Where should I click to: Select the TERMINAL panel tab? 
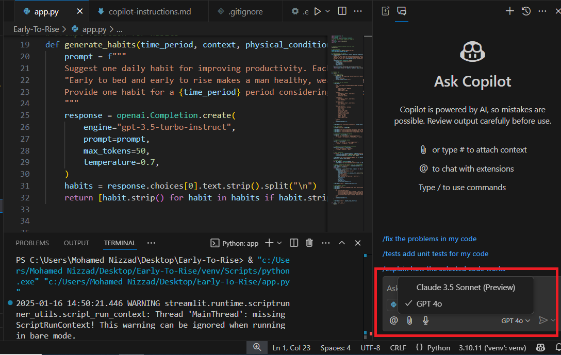tap(120, 243)
